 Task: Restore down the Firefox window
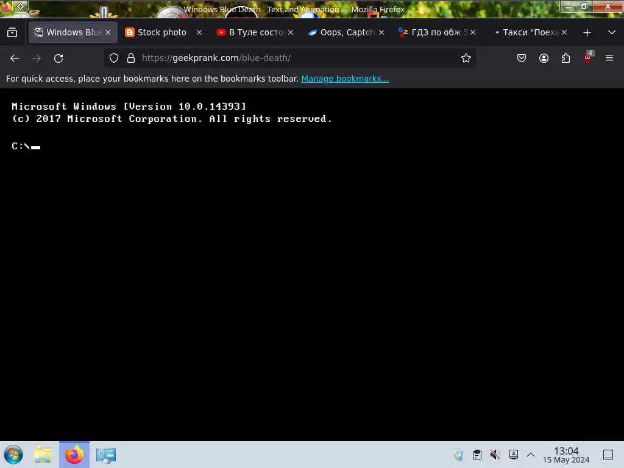(584, 6)
